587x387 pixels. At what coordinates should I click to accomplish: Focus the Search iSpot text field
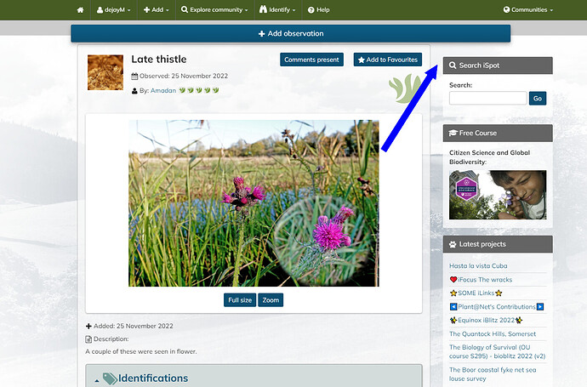[x=487, y=99]
